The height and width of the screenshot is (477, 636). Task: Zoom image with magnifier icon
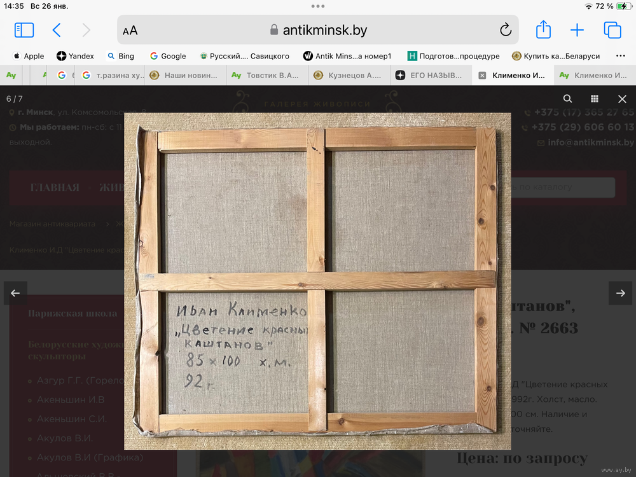[567, 99]
